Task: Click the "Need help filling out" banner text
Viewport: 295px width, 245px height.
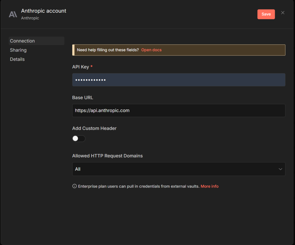Action: coord(108,50)
